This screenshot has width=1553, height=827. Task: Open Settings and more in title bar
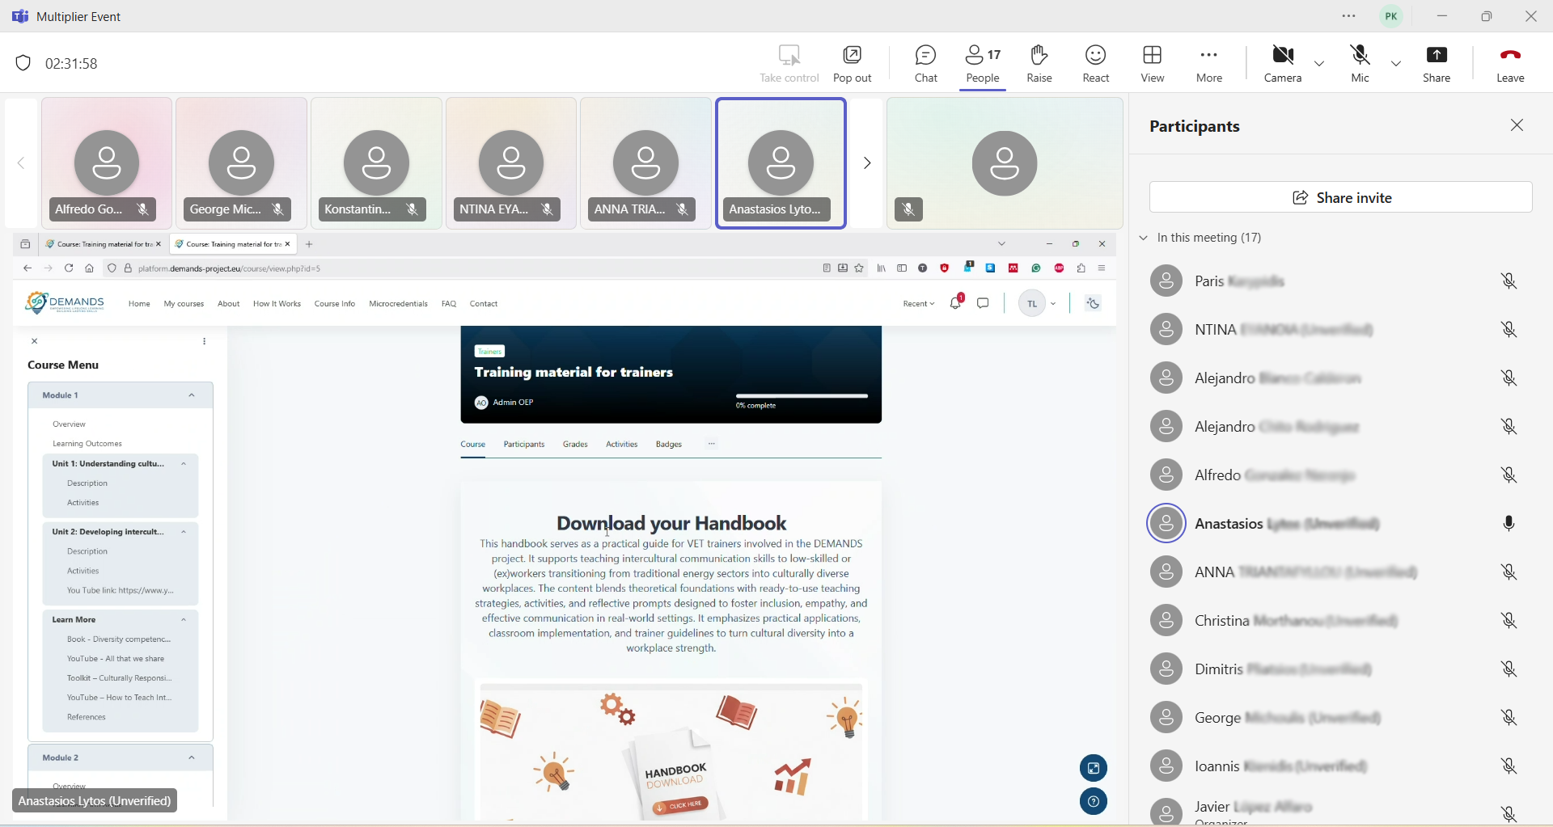click(1349, 17)
